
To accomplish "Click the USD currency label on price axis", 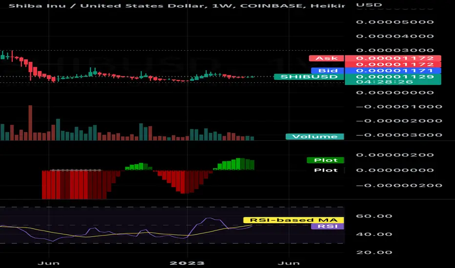I will (369, 5).
